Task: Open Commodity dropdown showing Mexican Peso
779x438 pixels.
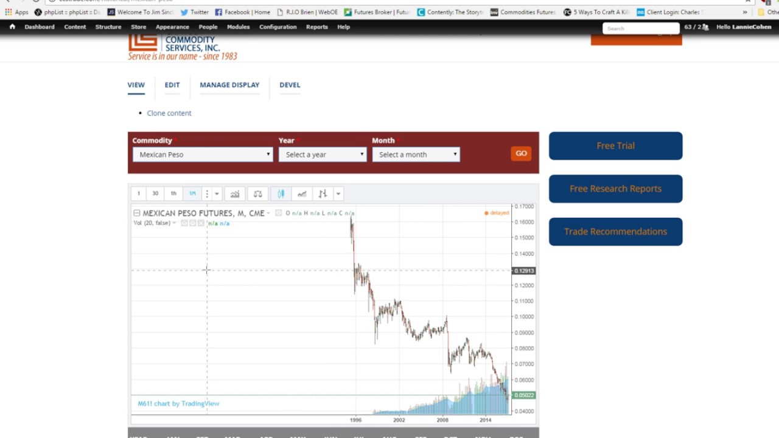Action: 203,155
